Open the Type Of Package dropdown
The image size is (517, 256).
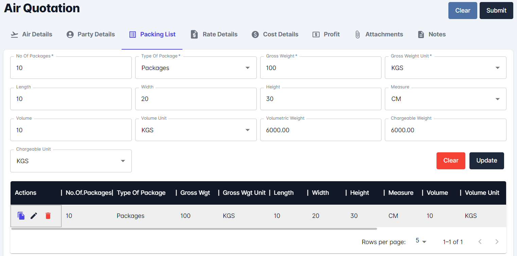(x=196, y=68)
